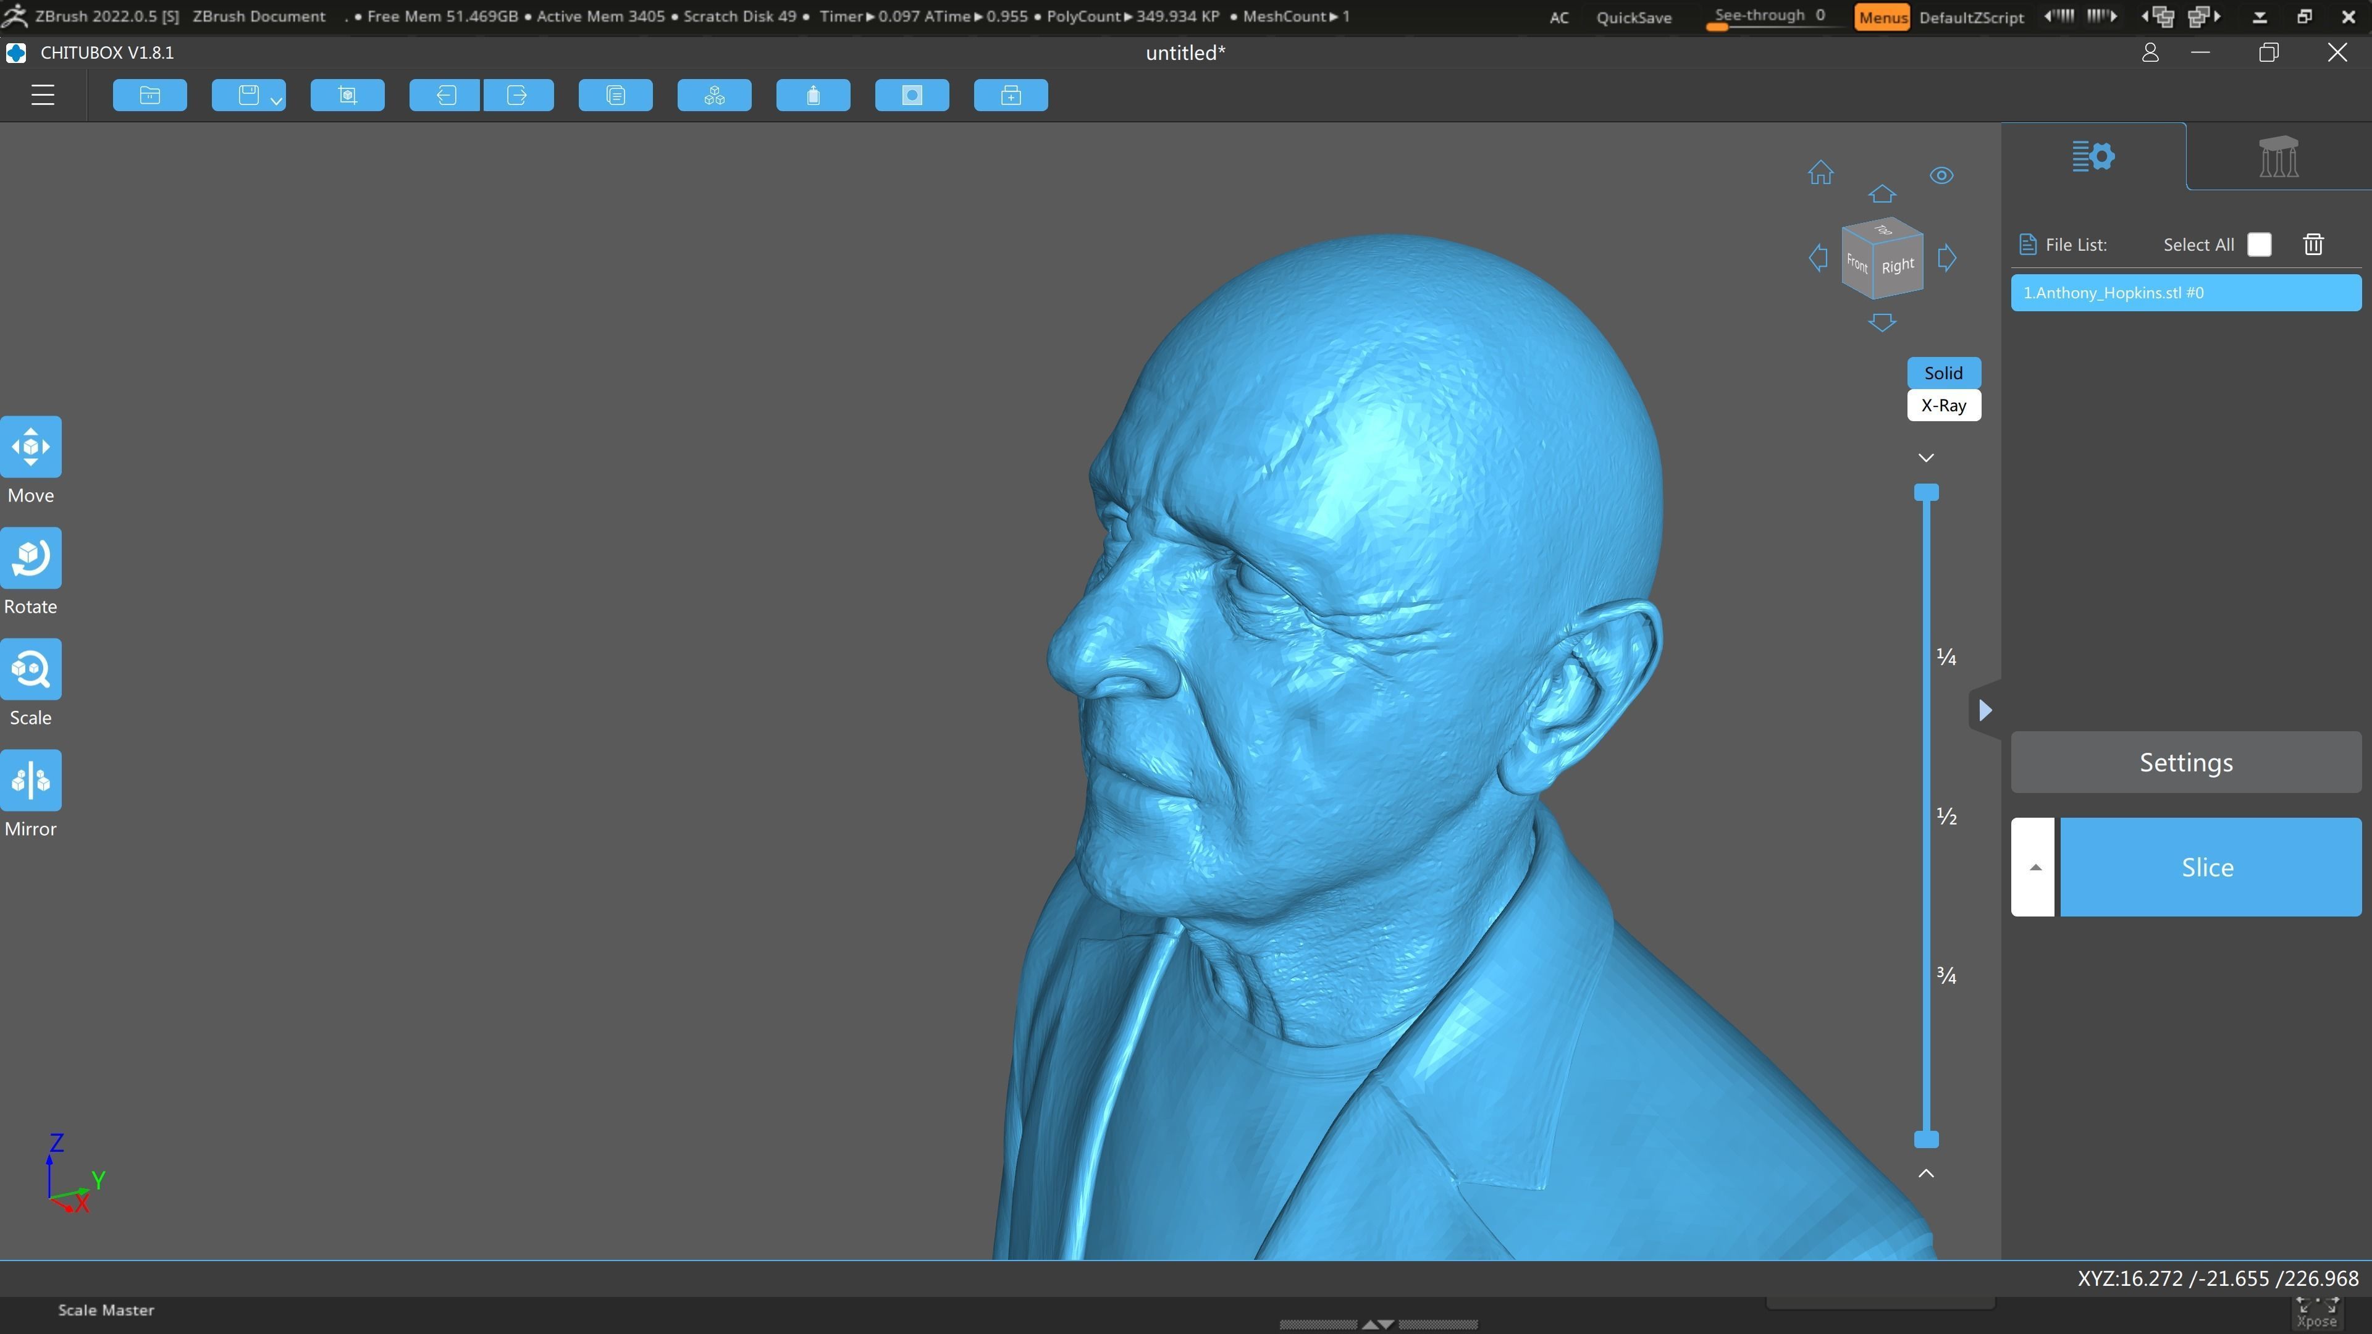2372x1334 pixels.
Task: Click the screenshot capture toolbar icon
Action: pyautogui.click(x=347, y=95)
